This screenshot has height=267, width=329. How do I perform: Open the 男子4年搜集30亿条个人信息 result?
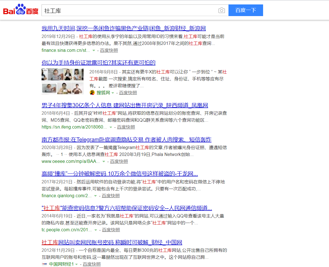[x=125, y=105]
